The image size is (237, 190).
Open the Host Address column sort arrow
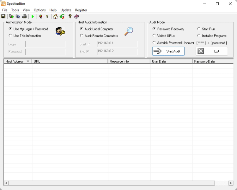pyautogui.click(x=28, y=61)
